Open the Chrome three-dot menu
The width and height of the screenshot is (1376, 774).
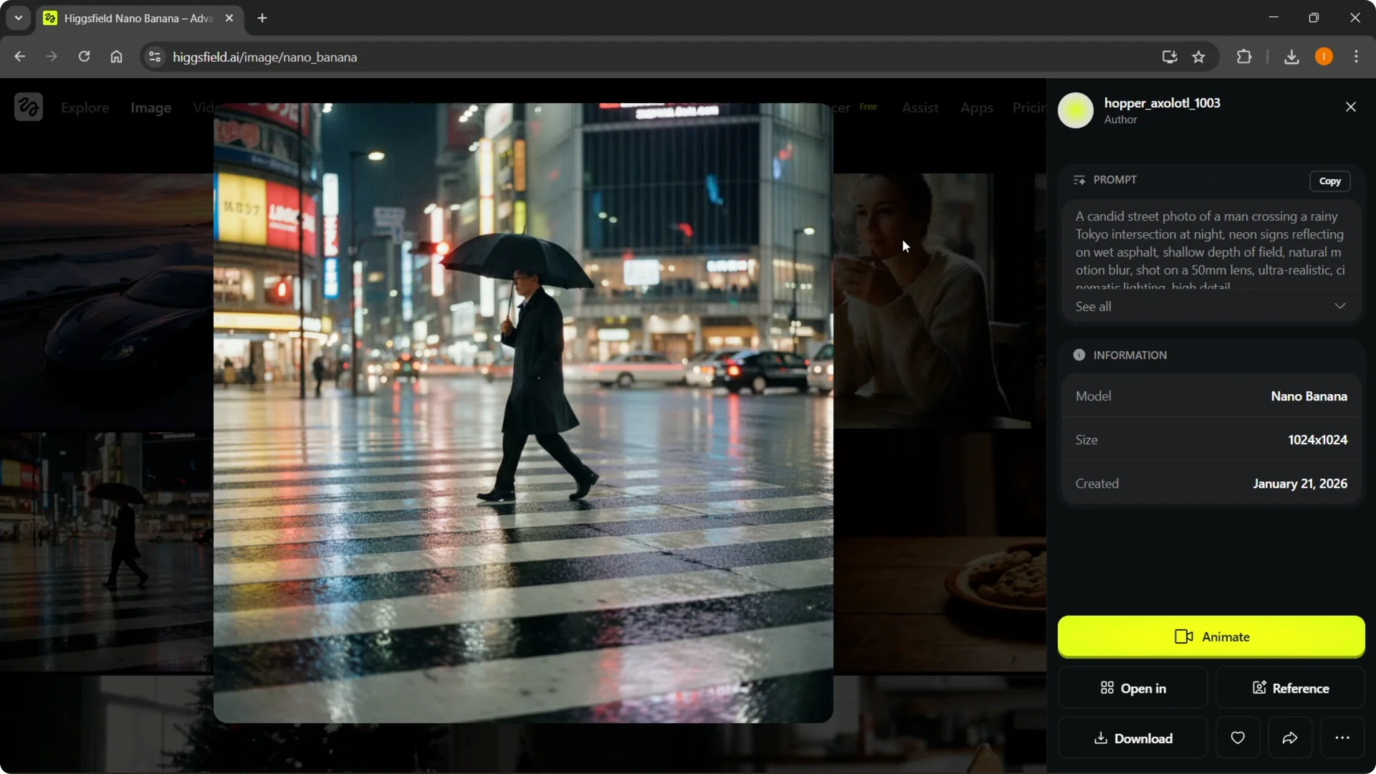(1357, 57)
